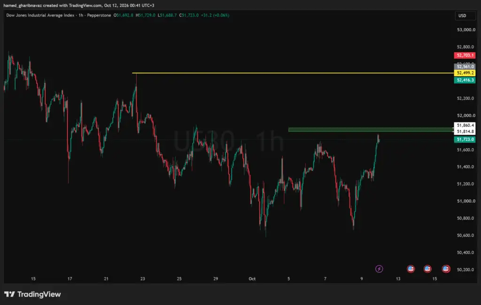Click the TradingView logo
Screen dimensions: 481x305
pyautogui.click(x=32, y=294)
